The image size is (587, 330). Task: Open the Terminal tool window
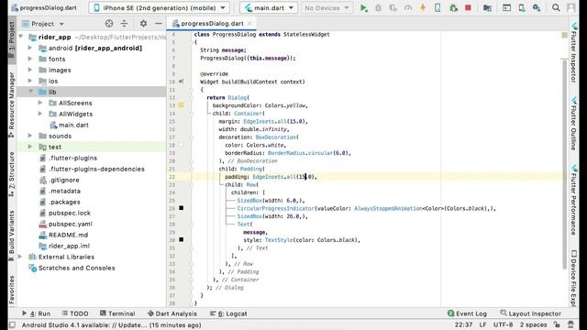click(117, 313)
